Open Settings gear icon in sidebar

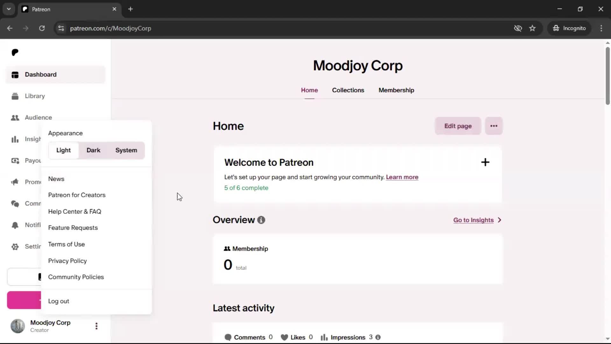(15, 247)
